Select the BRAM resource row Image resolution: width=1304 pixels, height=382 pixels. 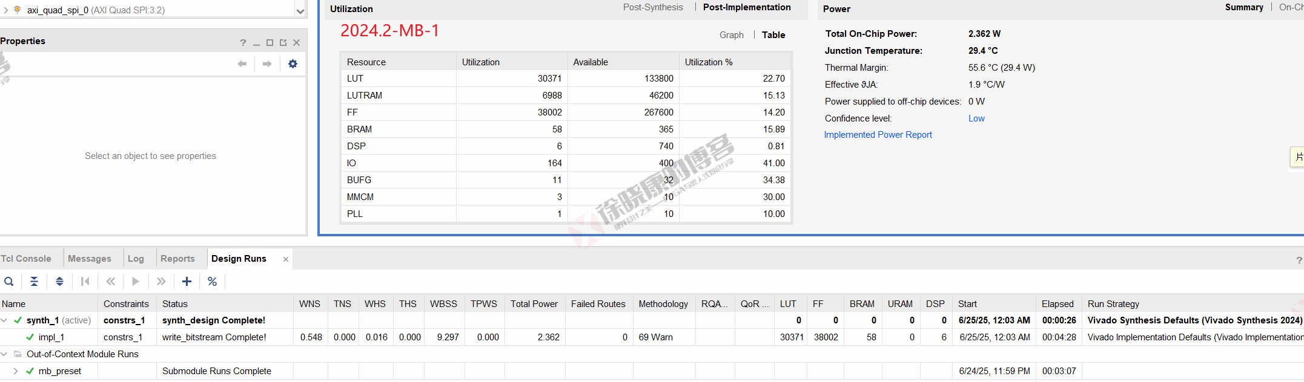[x=566, y=129]
